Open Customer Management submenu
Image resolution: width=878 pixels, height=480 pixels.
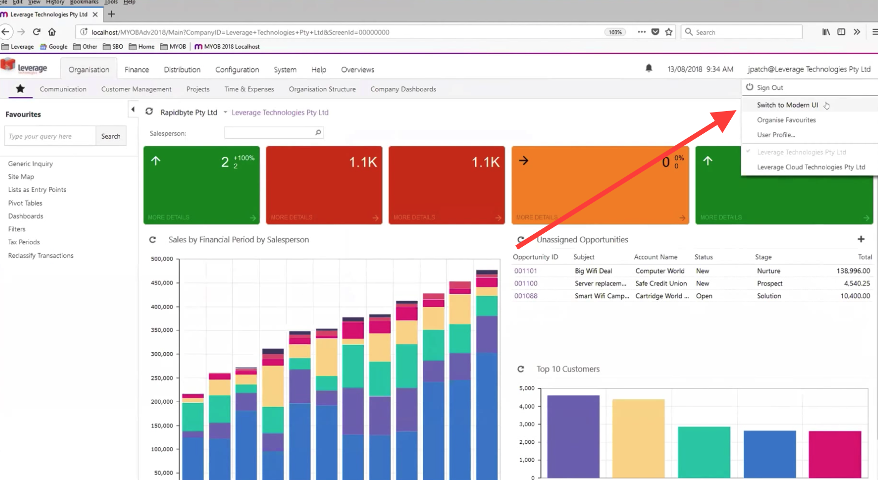136,89
